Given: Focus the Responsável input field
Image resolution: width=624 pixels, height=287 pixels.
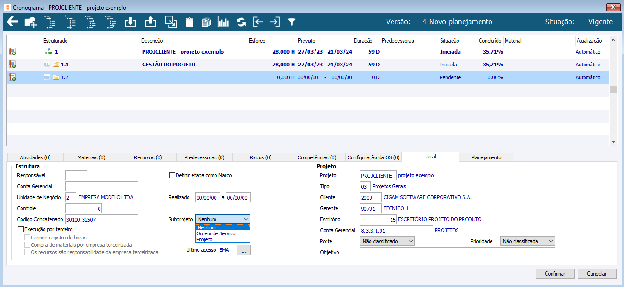Looking at the screenshot, I should point(76,175).
